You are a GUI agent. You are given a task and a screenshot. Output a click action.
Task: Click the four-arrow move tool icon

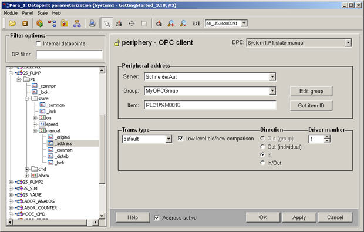pos(132,23)
